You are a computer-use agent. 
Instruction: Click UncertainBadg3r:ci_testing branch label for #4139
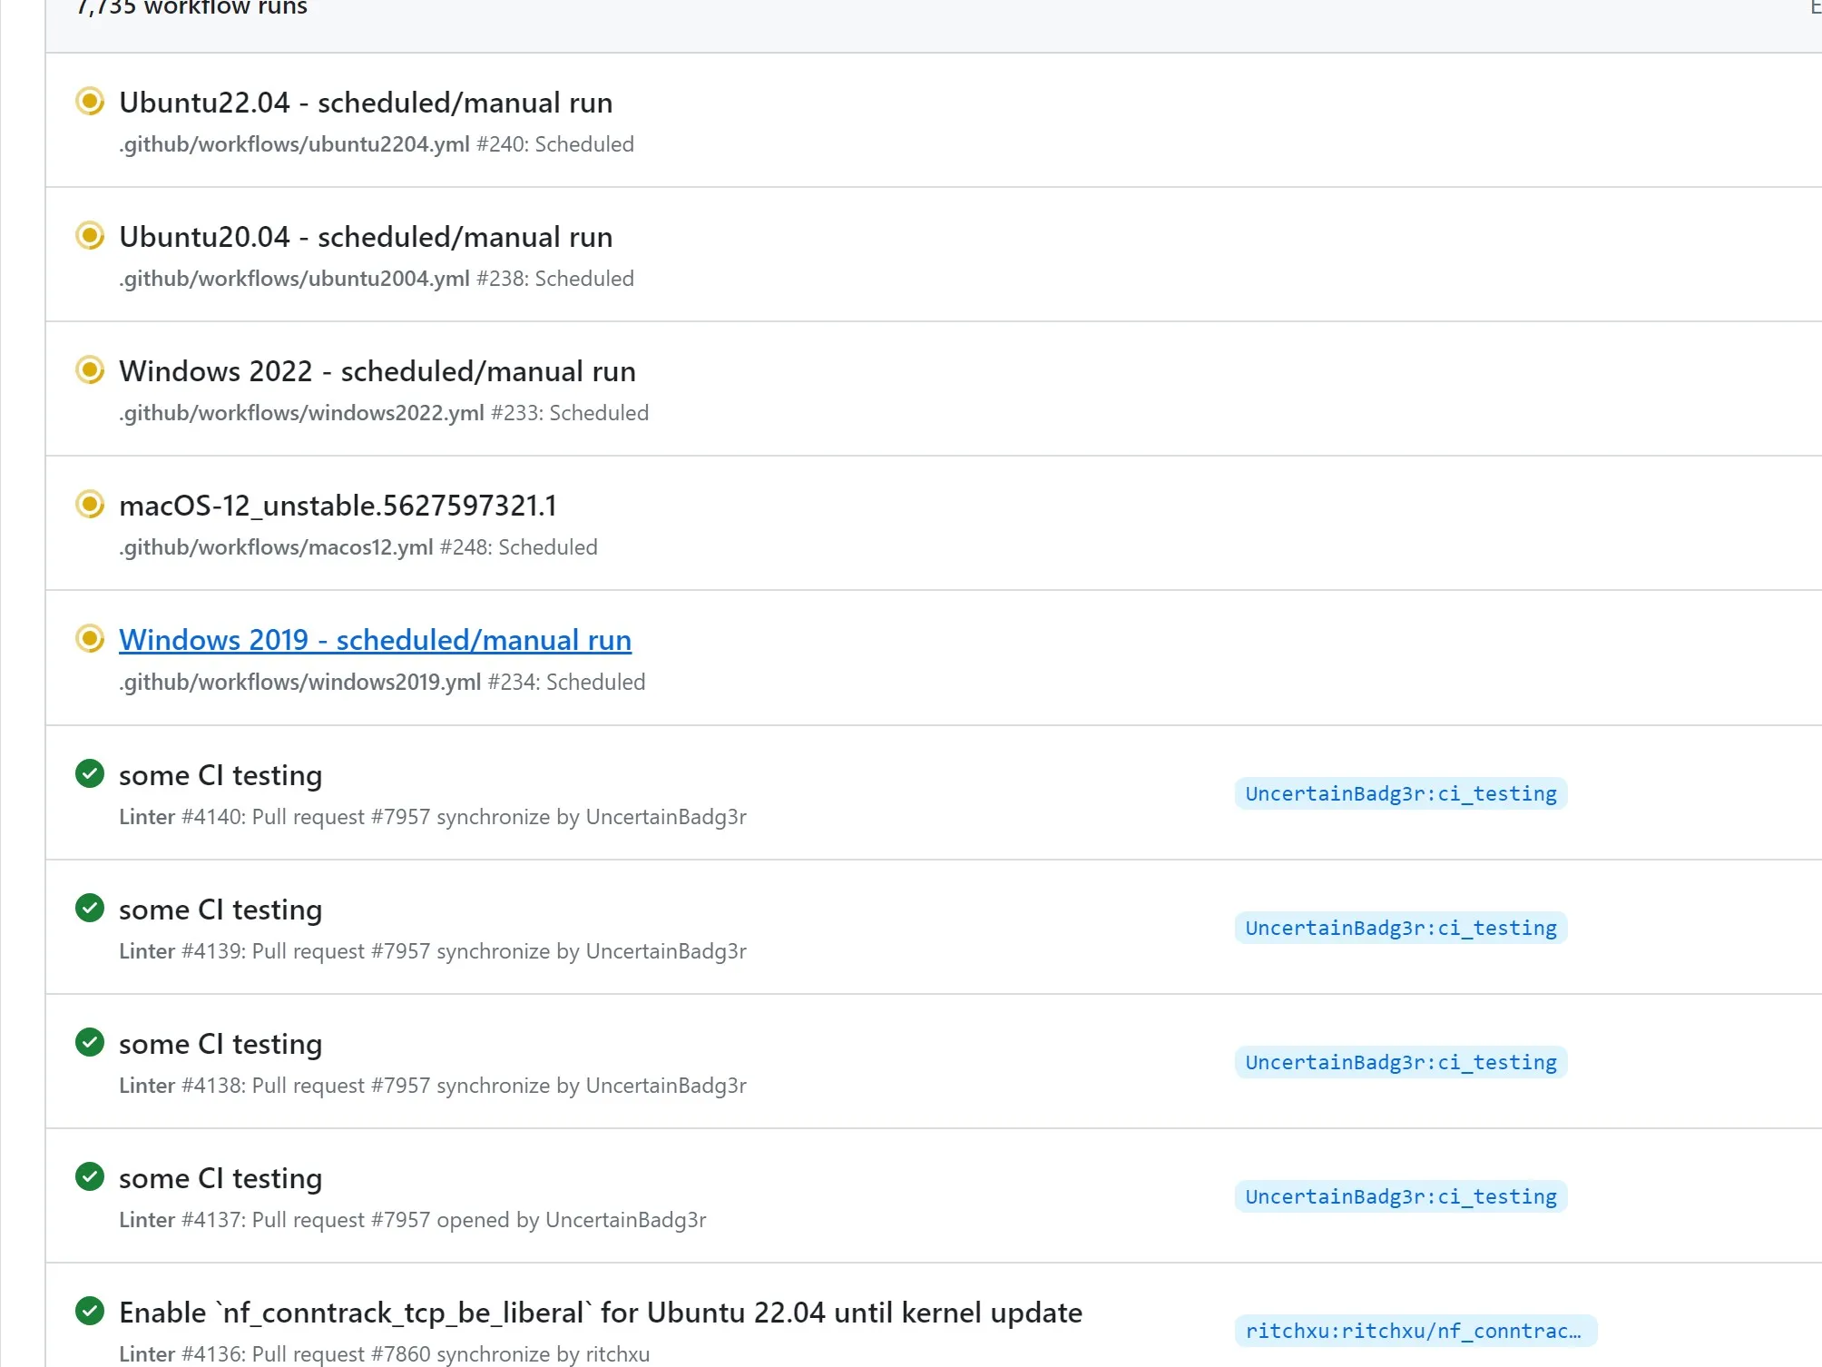(1400, 928)
